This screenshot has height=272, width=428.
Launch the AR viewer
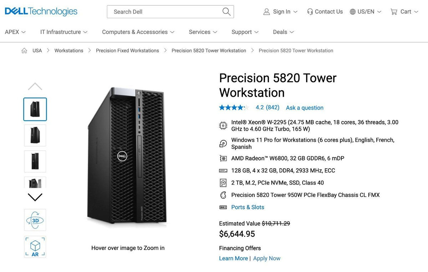(35, 247)
